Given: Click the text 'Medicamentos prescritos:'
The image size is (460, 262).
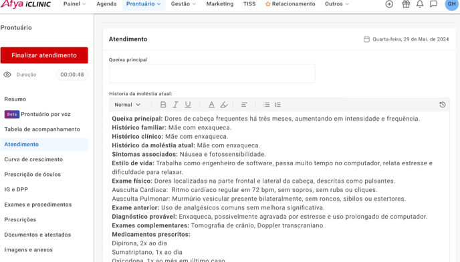Looking at the screenshot, I should click(151, 235).
